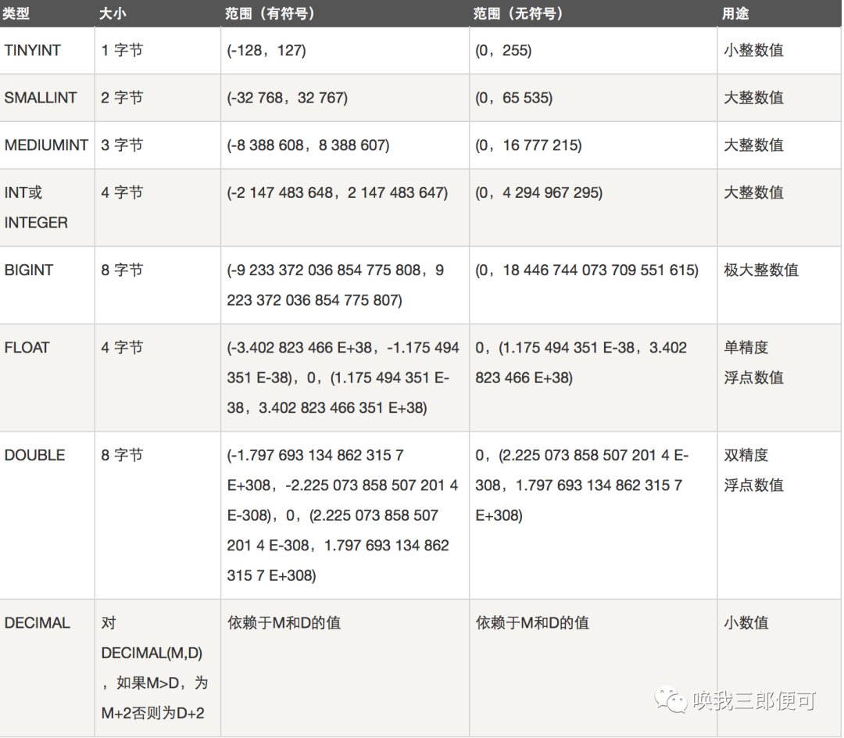Click the (0，65 535) unsigned range
The image size is (844, 738).
[x=514, y=98]
